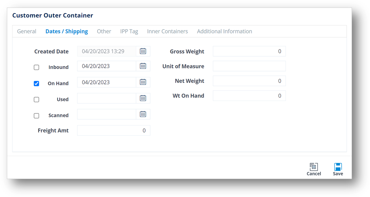Open the Used date calendar picker
This screenshot has width=370, height=197.
tap(143, 98)
